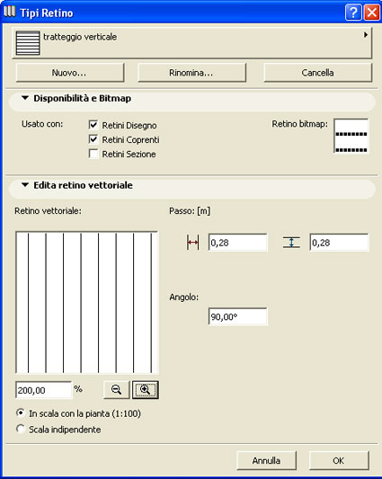Click the Tipi Retino title bar icon

(x=10, y=13)
